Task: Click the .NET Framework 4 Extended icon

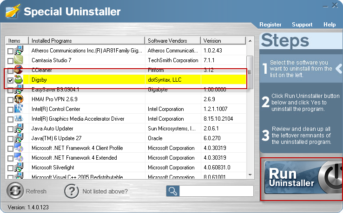Action: (x=19, y=157)
